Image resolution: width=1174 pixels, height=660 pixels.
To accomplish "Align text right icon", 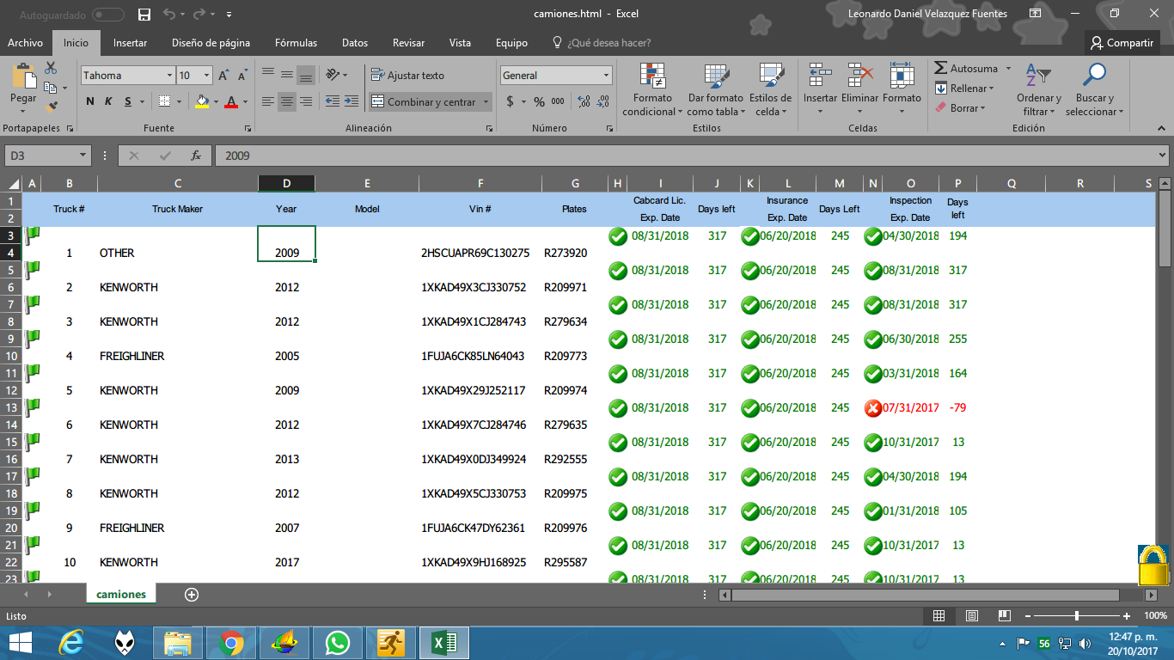I will point(305,101).
